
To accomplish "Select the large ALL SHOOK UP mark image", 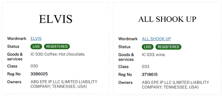I will 167,19.
